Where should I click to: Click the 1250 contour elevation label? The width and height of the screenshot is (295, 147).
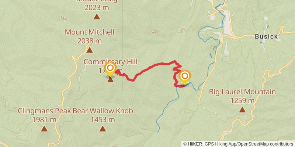click(x=155, y=32)
